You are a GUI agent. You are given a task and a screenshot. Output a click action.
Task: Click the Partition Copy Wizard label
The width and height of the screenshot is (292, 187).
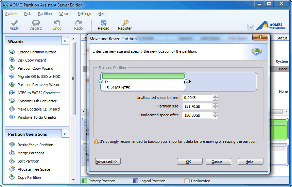click(x=35, y=68)
